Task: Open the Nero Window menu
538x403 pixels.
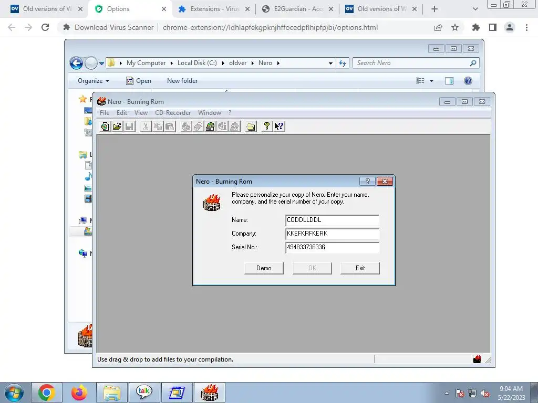Action: click(210, 113)
